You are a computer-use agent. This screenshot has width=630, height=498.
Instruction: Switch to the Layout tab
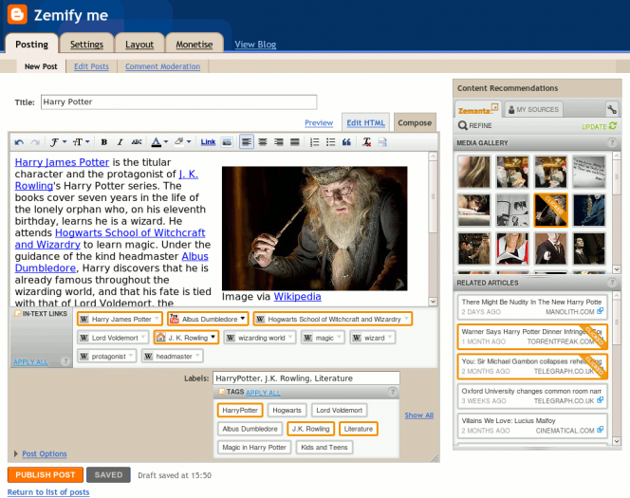[x=139, y=45]
